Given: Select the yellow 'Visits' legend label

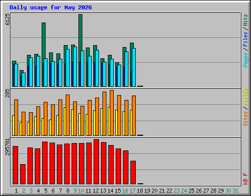Looking at the screenshot, I should click(245, 97).
